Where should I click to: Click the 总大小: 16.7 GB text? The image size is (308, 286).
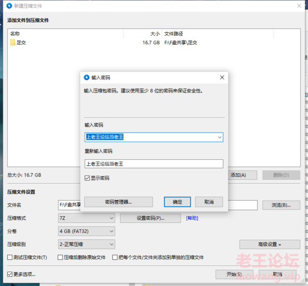pyautogui.click(x=24, y=175)
